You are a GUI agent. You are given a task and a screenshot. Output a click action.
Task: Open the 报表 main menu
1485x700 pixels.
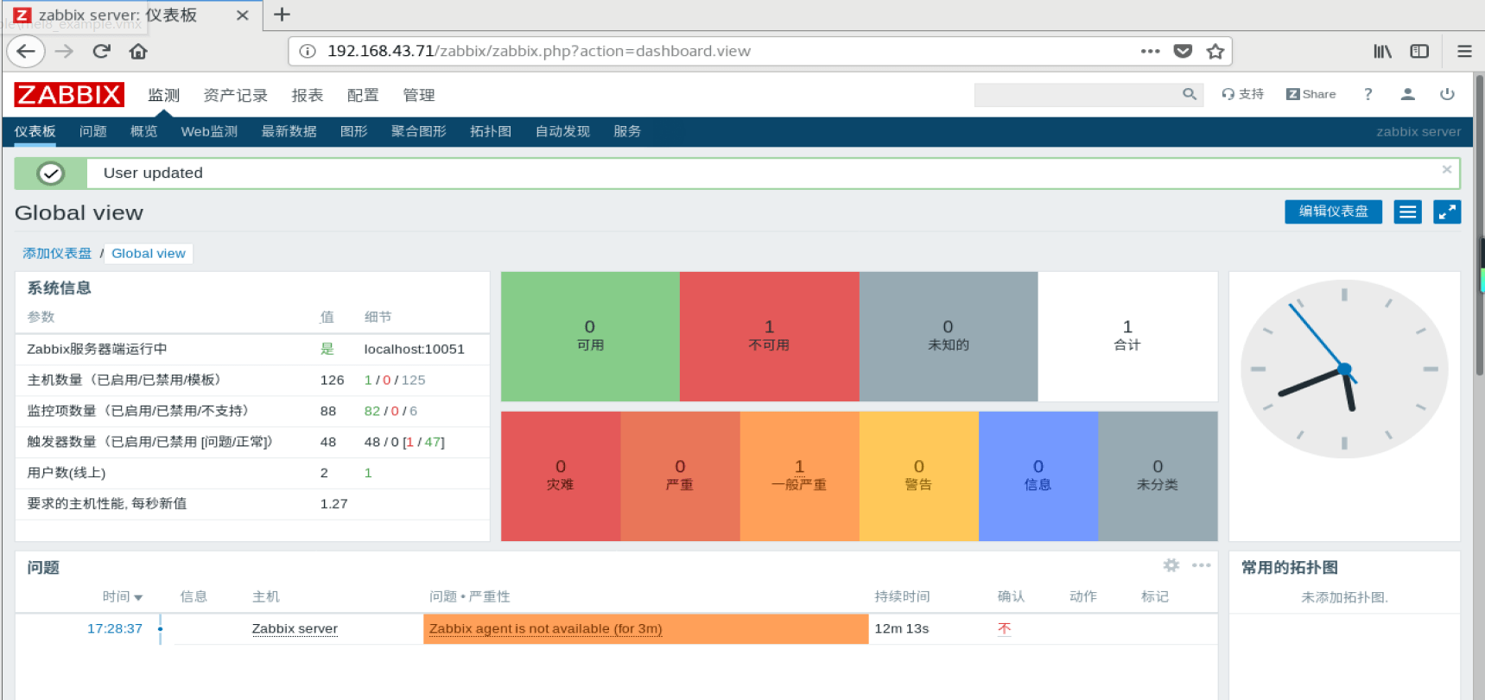coord(307,95)
